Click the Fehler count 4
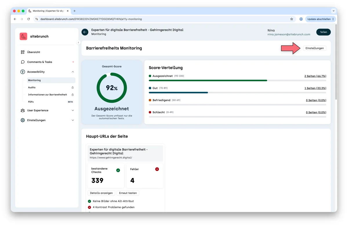The image size is (348, 226). (x=132, y=181)
